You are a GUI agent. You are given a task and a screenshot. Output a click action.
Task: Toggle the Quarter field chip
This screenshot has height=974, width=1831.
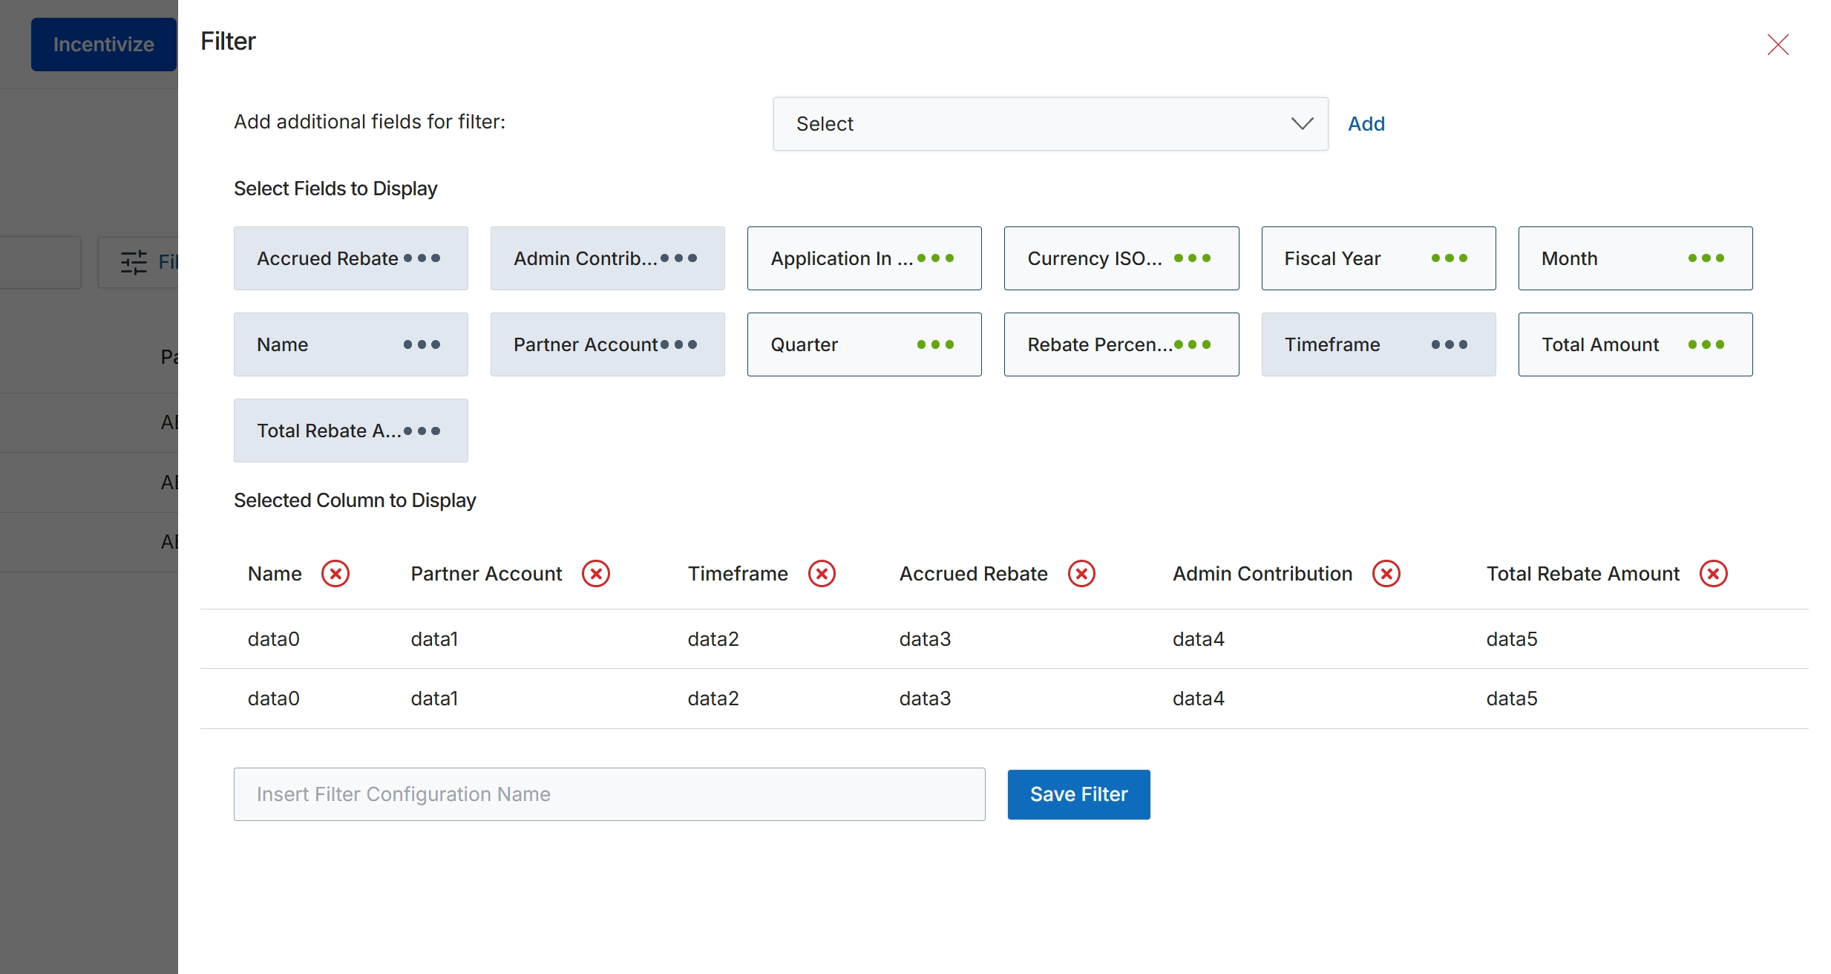[x=865, y=344]
